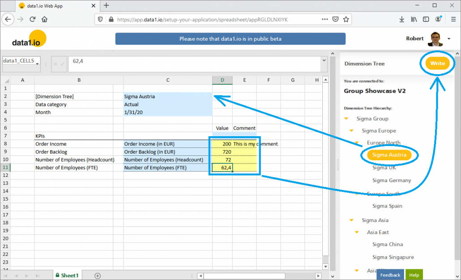
Task: Click spreadsheet scroll-up arrow
Action: pos(325,80)
